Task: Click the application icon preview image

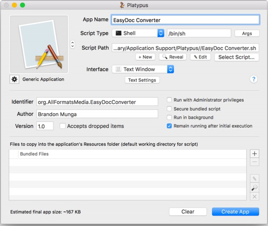Action: pos(39,45)
